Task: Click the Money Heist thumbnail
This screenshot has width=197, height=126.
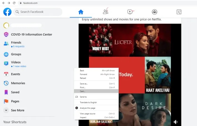Action: tap(101, 40)
